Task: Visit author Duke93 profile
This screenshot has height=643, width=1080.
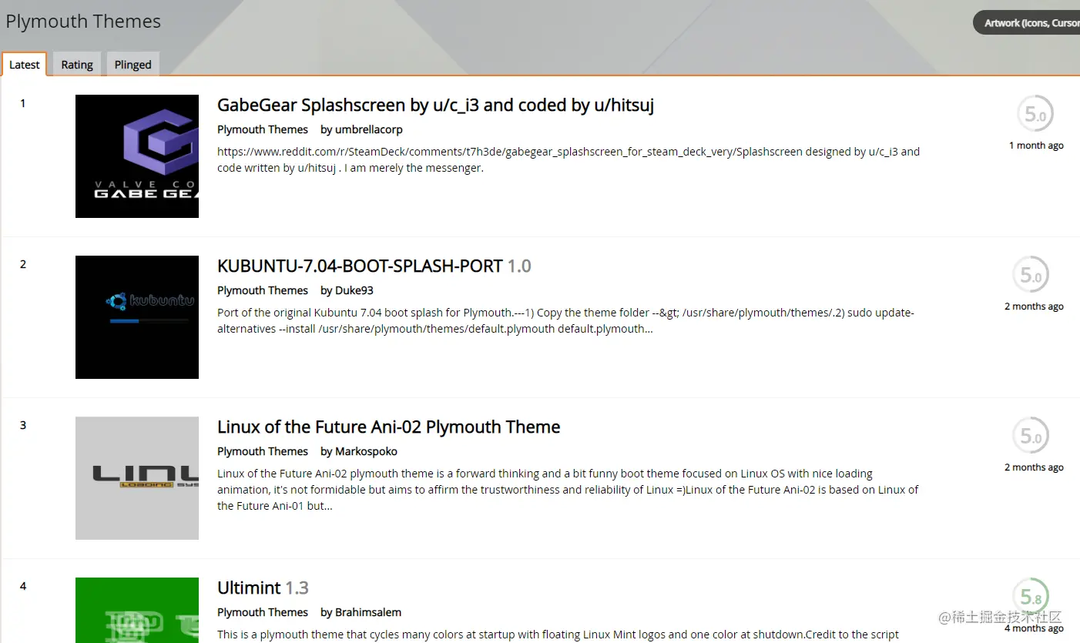Action: pyautogui.click(x=354, y=290)
